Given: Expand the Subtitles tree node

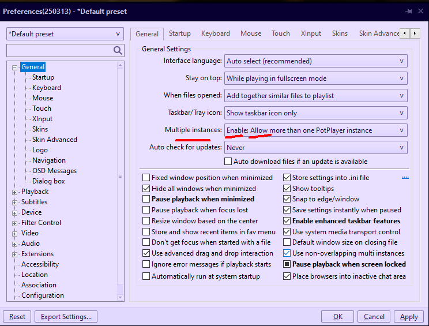Looking at the screenshot, I should [x=15, y=203].
